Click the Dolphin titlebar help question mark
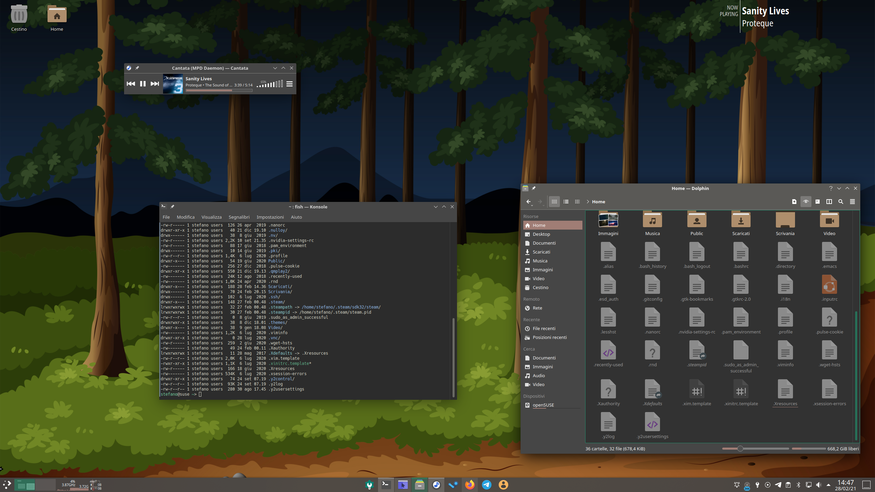Viewport: 875px width, 492px height. [831, 188]
